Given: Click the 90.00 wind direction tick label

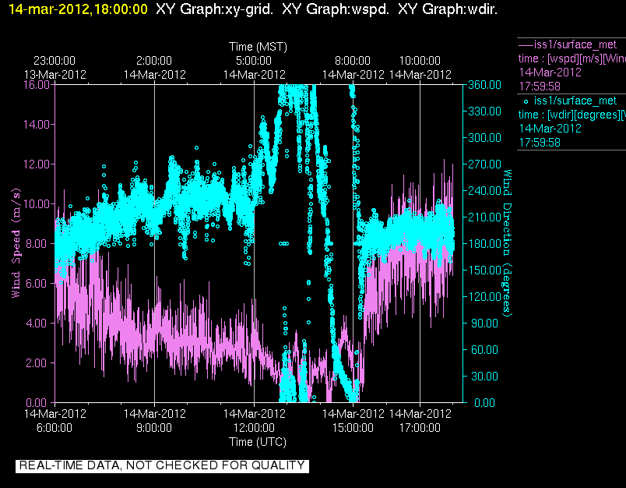Looking at the screenshot, I should tap(484, 323).
